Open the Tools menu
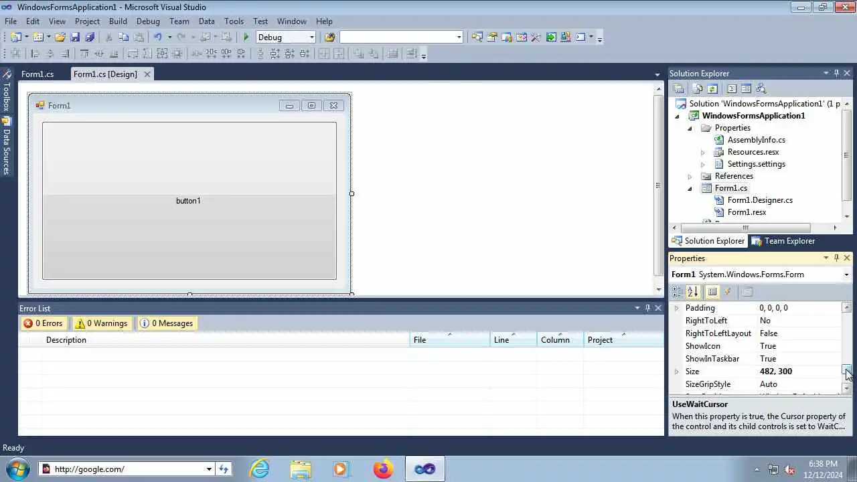This screenshot has height=482, width=857. tap(234, 21)
